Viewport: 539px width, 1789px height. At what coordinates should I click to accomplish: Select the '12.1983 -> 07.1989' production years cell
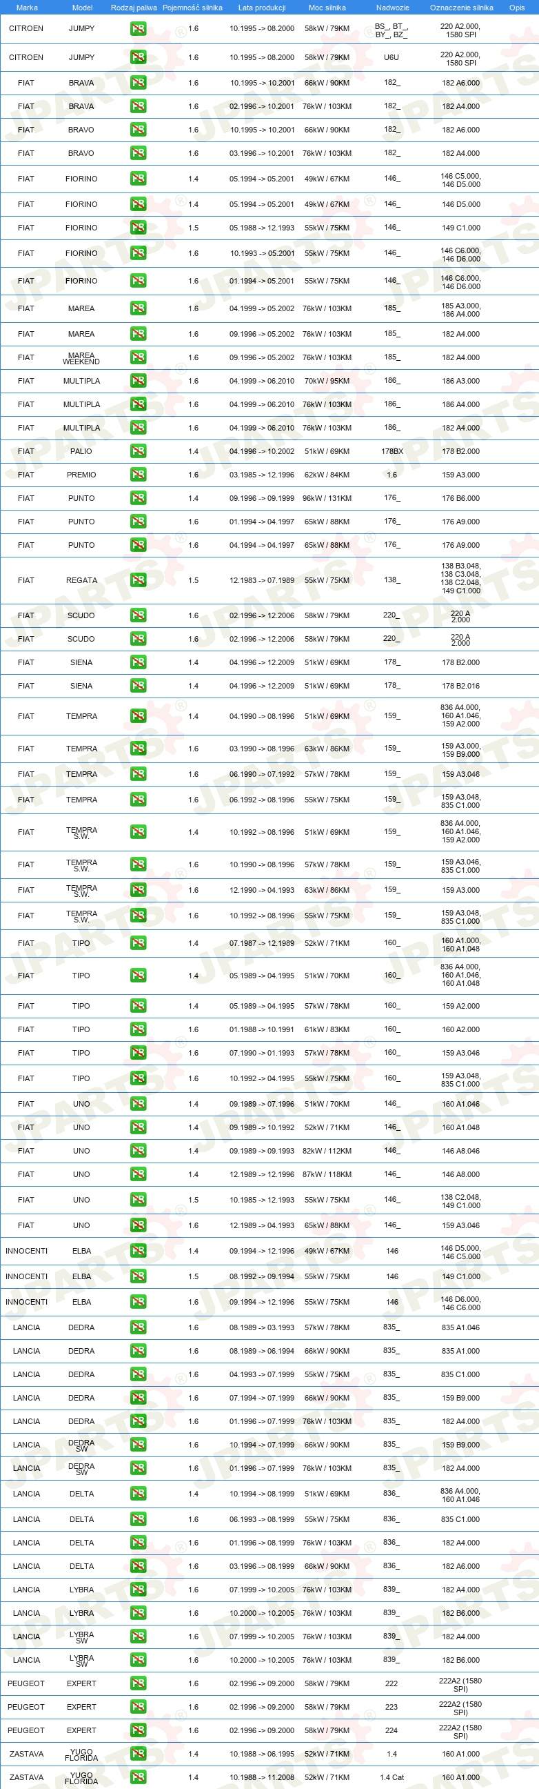261,581
